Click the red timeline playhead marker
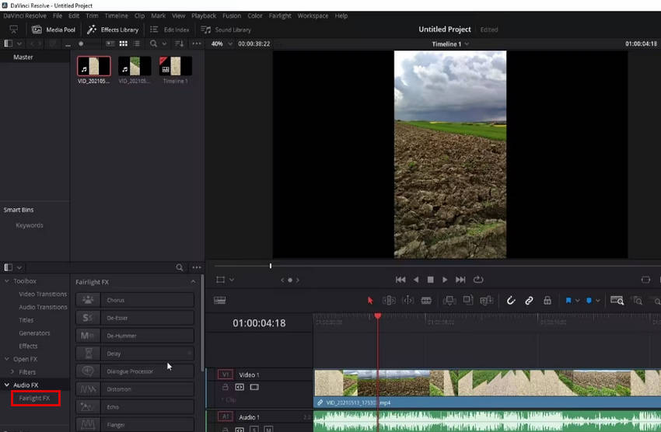661x432 pixels. click(378, 315)
